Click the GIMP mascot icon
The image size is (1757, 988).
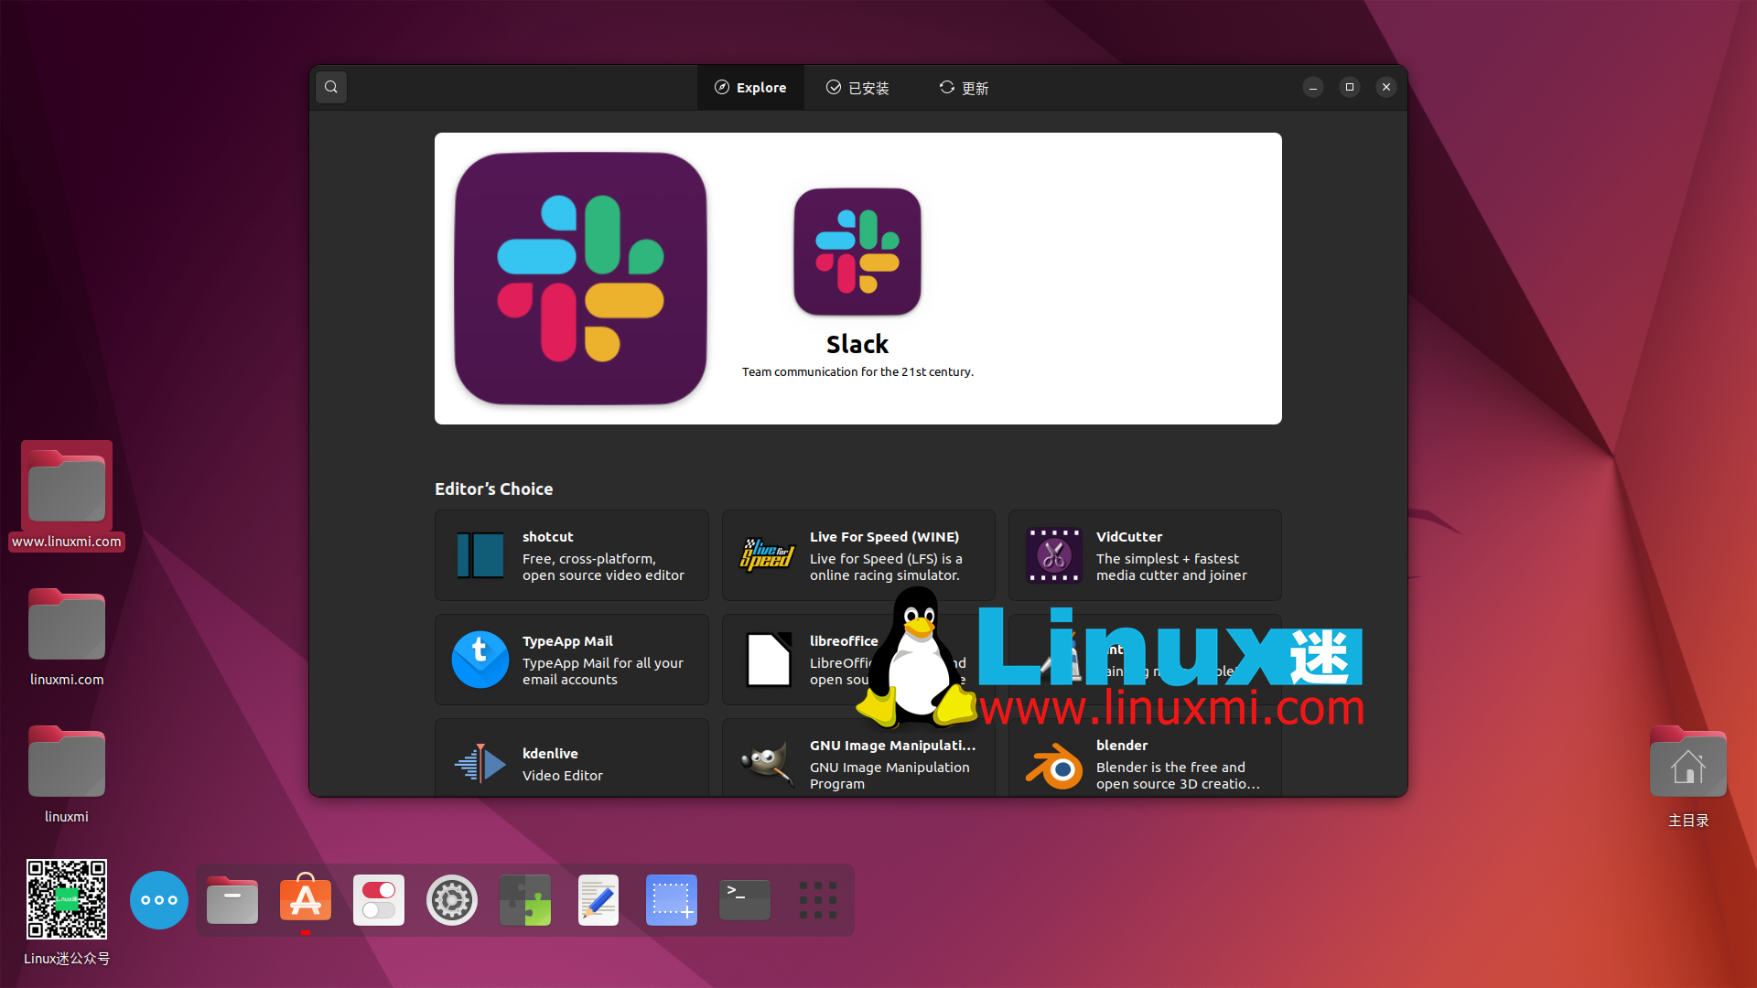767,764
